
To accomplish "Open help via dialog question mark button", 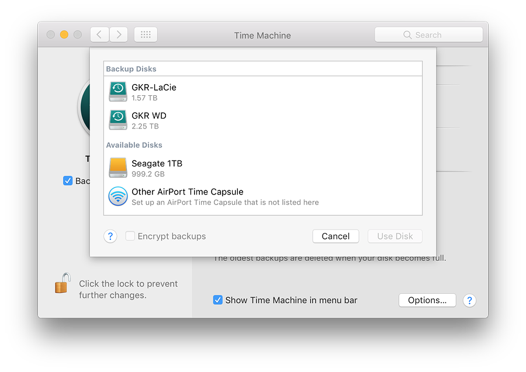I will (110, 237).
